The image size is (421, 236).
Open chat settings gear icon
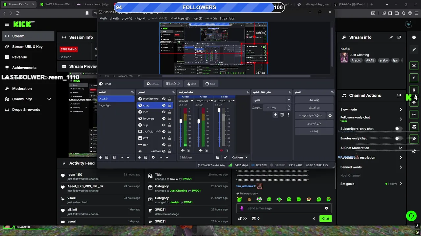click(x=314, y=219)
